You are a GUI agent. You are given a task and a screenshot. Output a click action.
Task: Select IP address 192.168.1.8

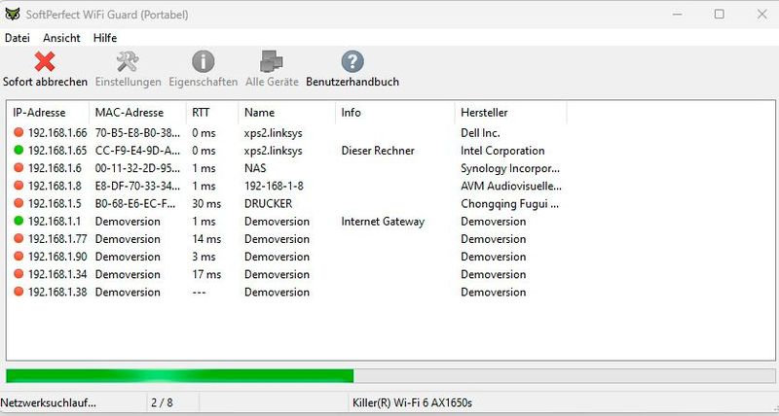[55, 186]
